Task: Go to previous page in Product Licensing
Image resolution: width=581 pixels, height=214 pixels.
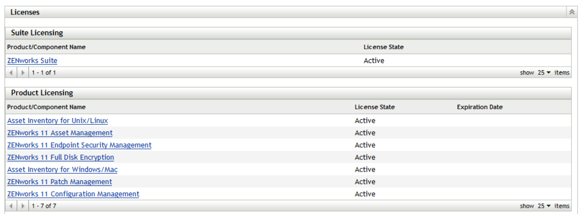Action: pyautogui.click(x=11, y=206)
